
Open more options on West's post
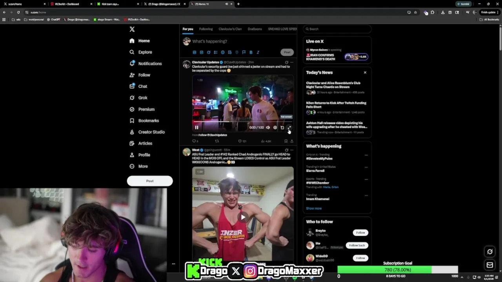click(x=291, y=150)
